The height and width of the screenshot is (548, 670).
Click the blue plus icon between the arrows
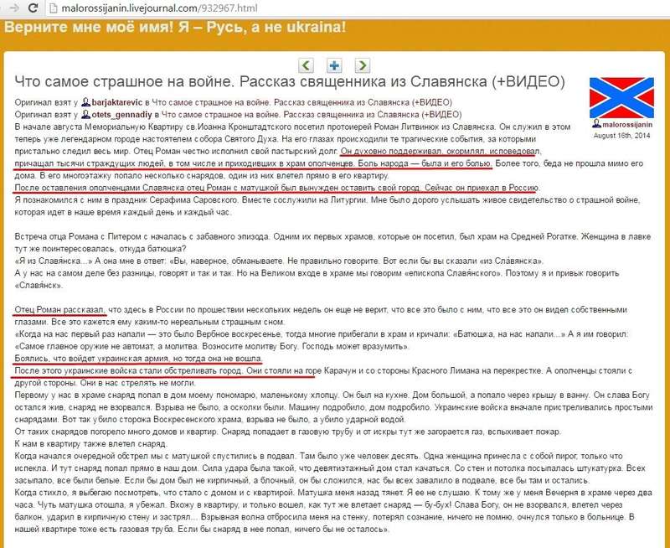click(x=334, y=65)
